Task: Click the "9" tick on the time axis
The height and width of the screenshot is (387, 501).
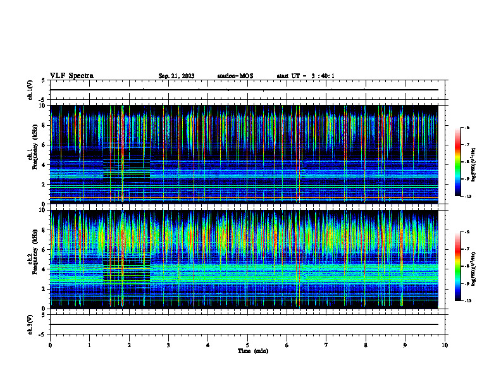Action: (x=405, y=345)
